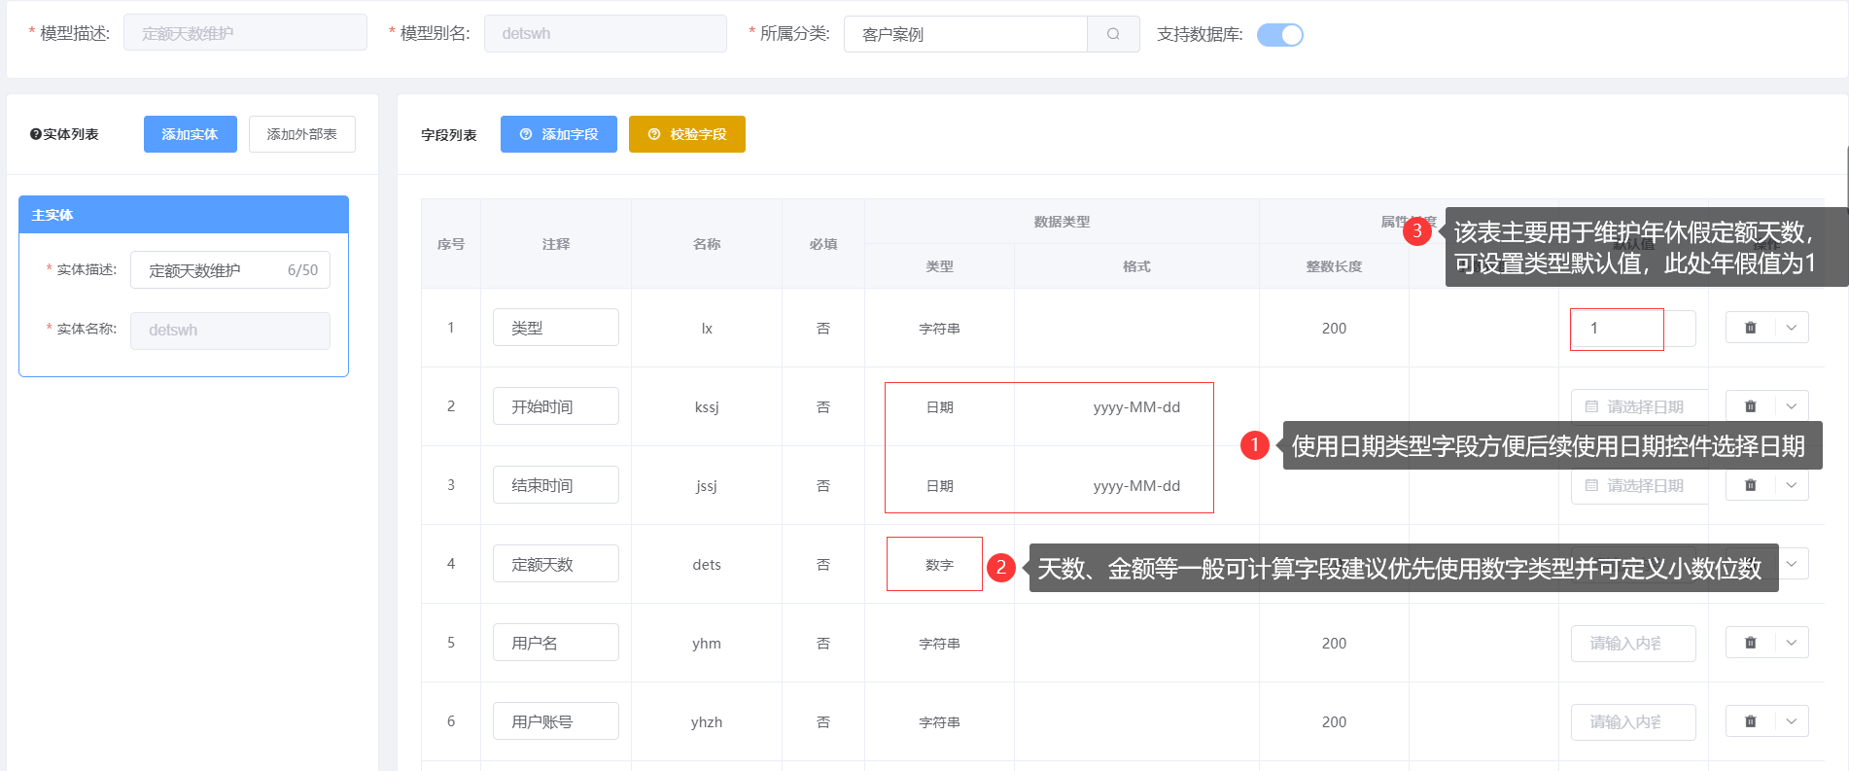Toggle the 支持数据库 switch

1279,35
